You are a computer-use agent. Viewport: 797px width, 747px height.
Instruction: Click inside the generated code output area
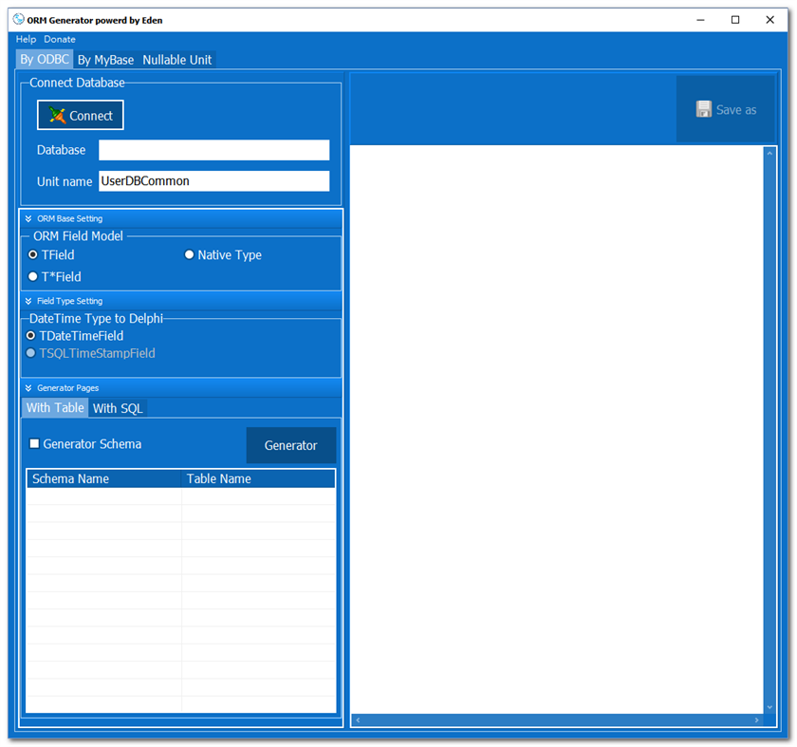point(557,430)
